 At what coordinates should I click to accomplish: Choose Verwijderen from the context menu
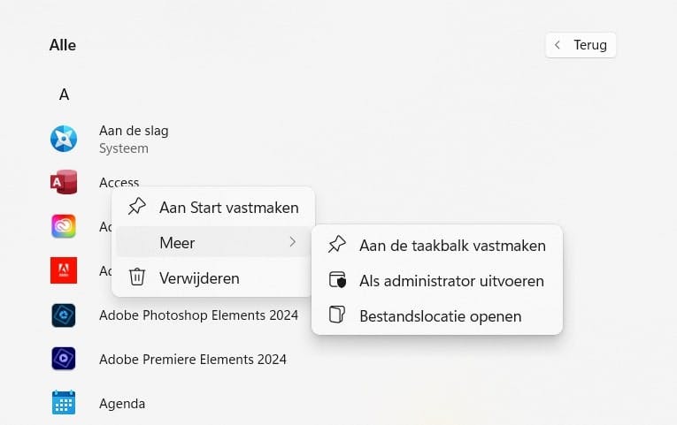(199, 277)
